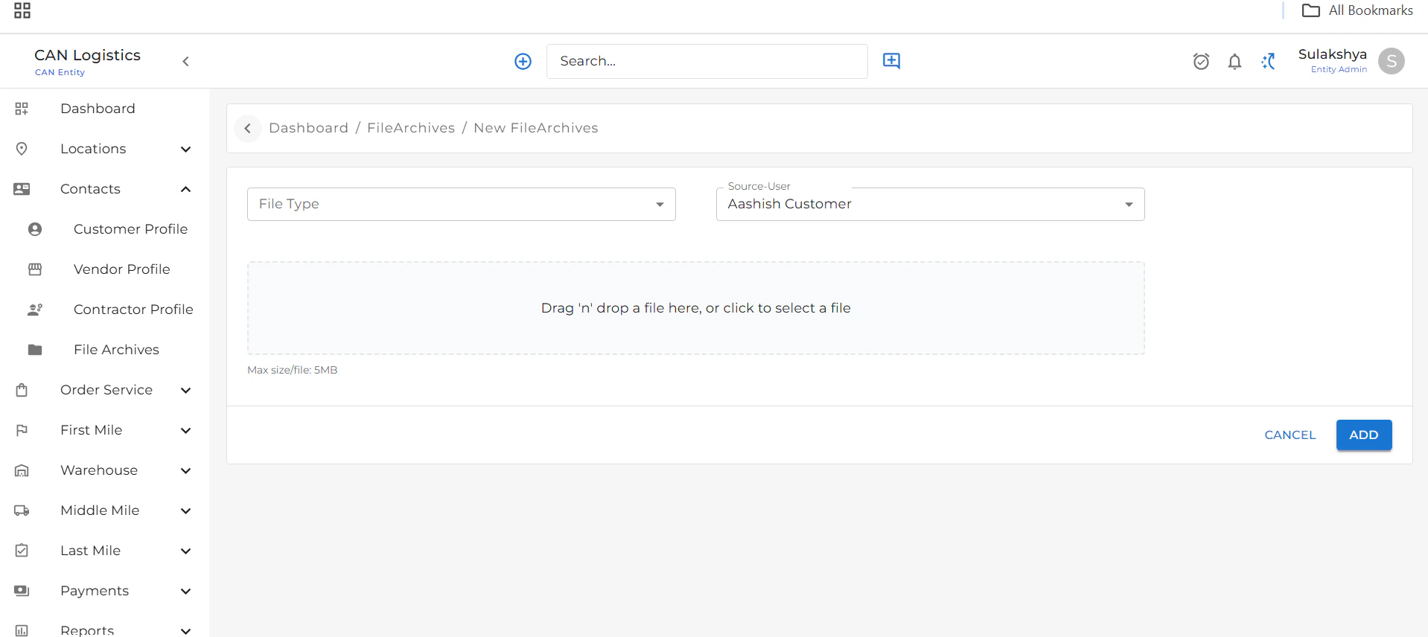Click the CANCEL button

[x=1290, y=435]
